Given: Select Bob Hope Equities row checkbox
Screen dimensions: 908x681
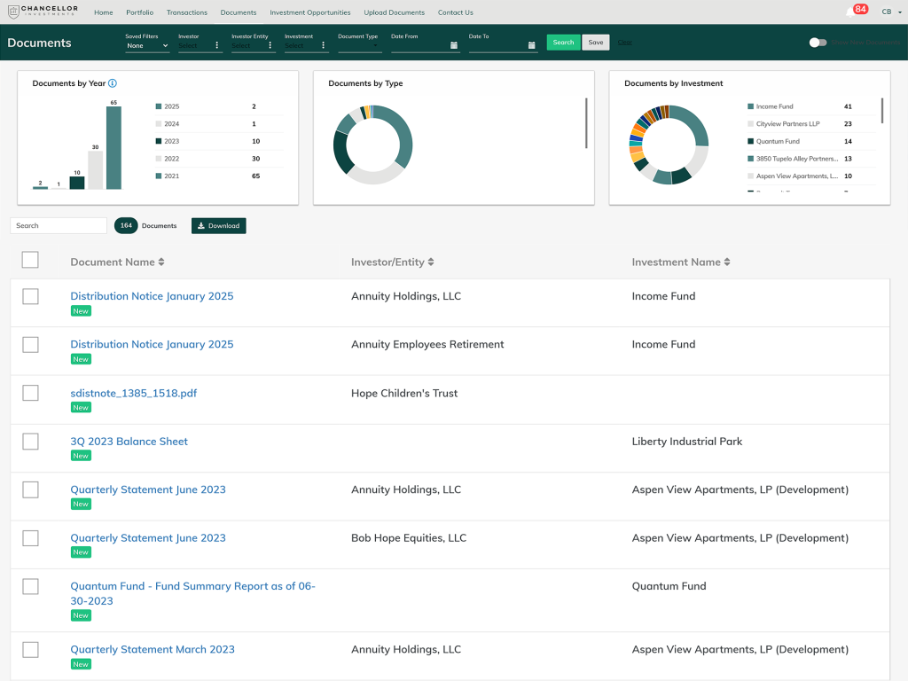Looking at the screenshot, I should 30,538.
